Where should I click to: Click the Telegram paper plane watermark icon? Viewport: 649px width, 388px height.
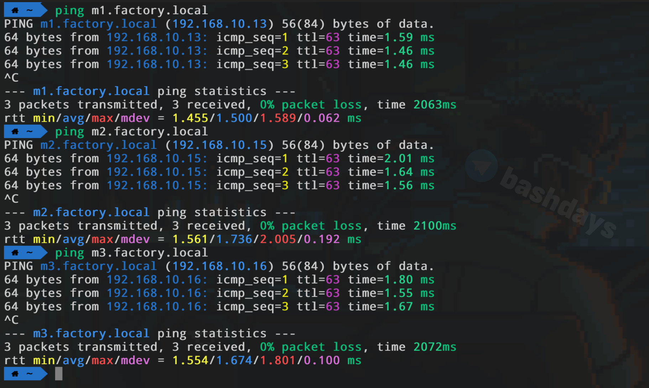[481, 166]
